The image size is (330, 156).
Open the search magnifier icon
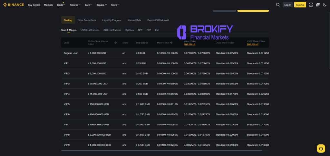(x=278, y=5)
